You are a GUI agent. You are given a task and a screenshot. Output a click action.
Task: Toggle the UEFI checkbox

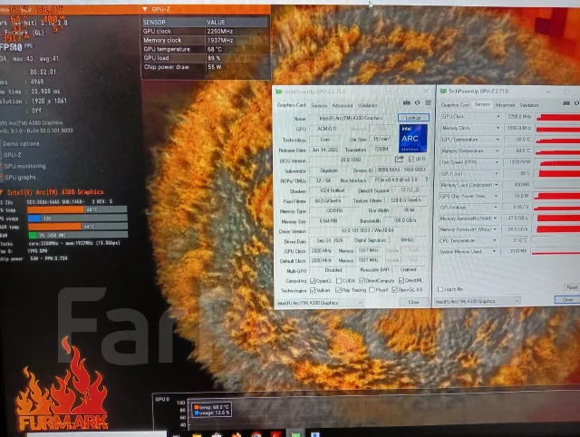tap(411, 159)
